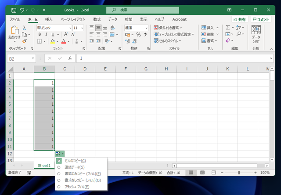Click the Format Painter brush icon
The image size is (281, 195).
25,41
